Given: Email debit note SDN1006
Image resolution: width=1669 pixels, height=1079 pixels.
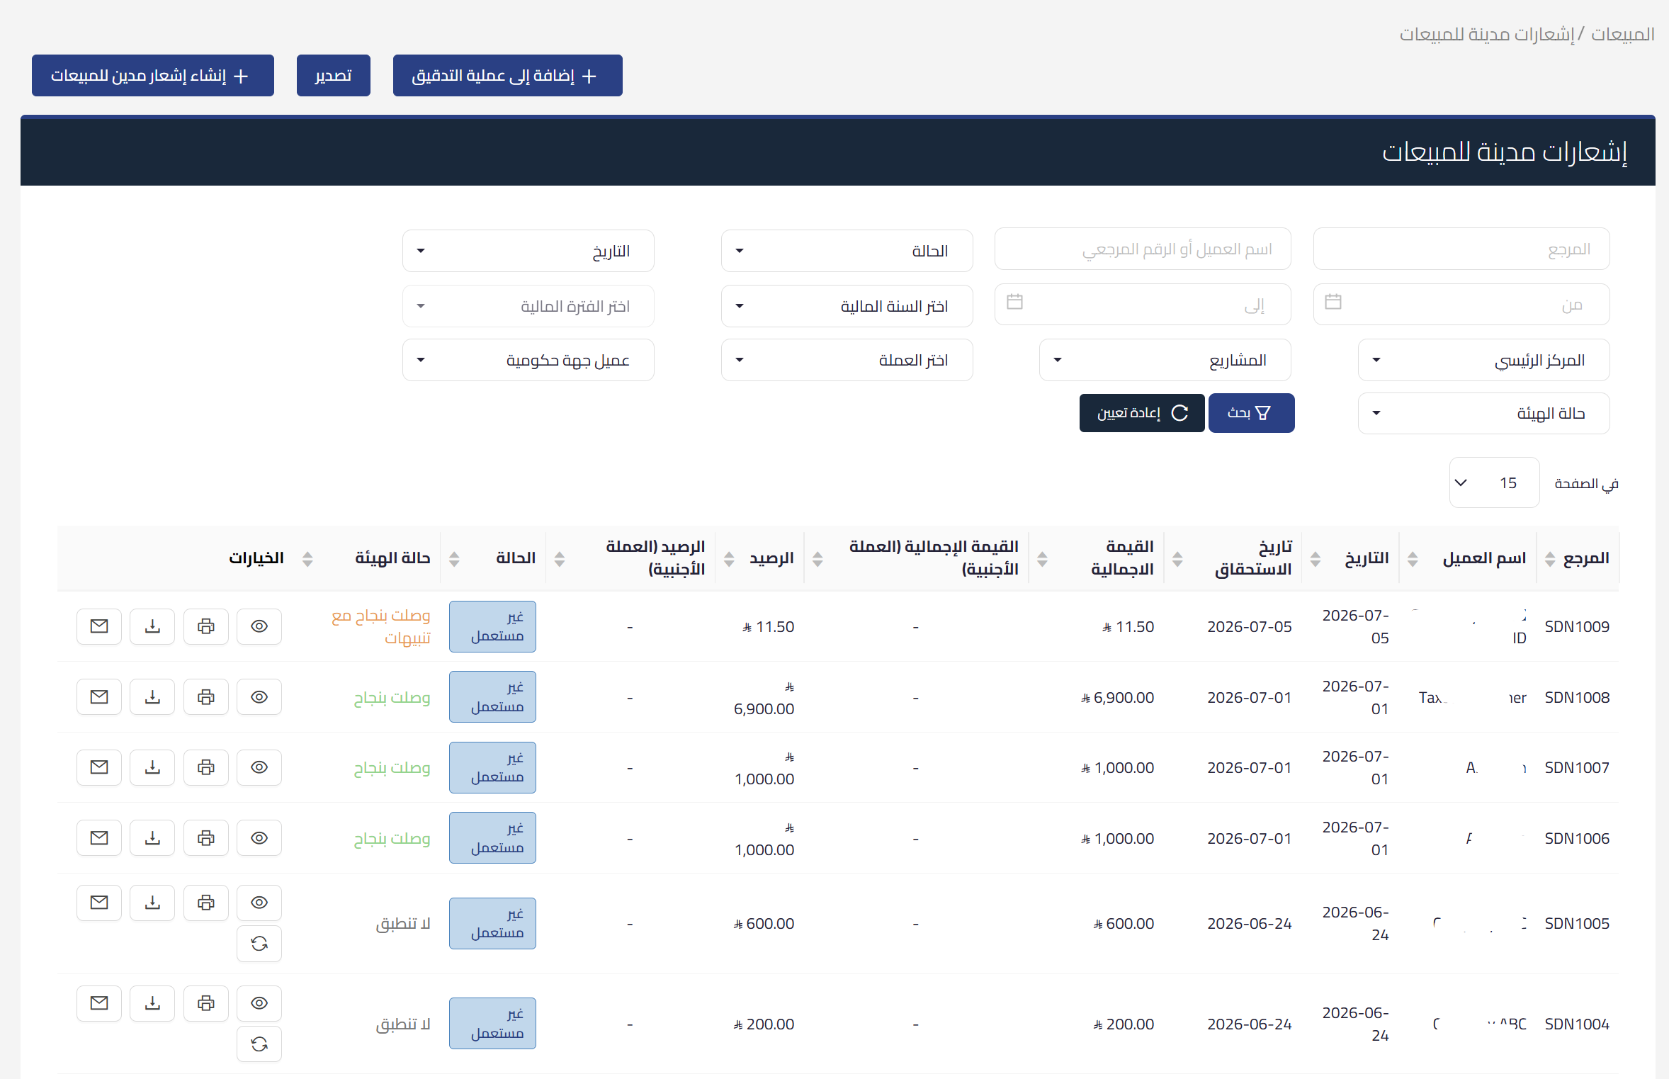Looking at the screenshot, I should point(99,838).
